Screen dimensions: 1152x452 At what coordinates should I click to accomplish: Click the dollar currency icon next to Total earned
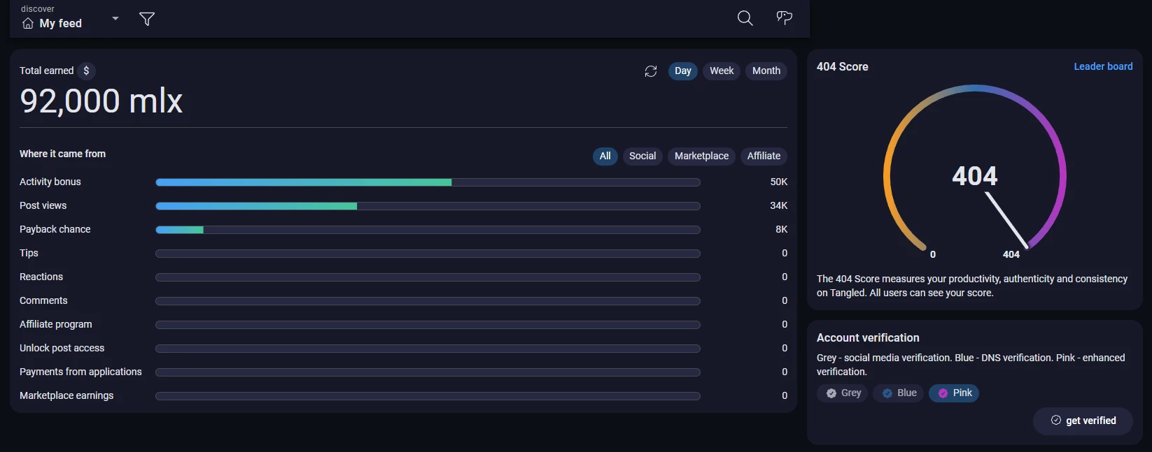(x=86, y=71)
